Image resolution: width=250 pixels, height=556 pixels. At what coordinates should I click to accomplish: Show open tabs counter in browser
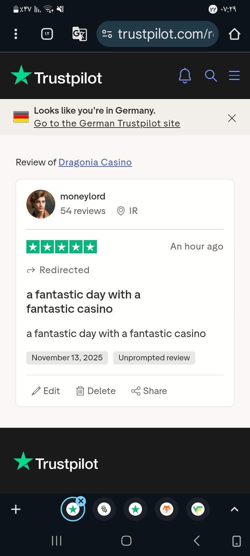[47, 34]
